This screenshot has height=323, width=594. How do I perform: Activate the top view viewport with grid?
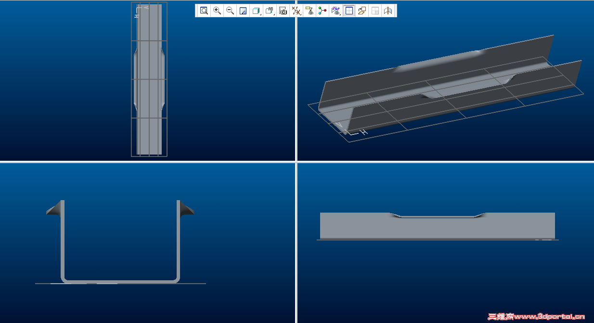tap(147, 80)
